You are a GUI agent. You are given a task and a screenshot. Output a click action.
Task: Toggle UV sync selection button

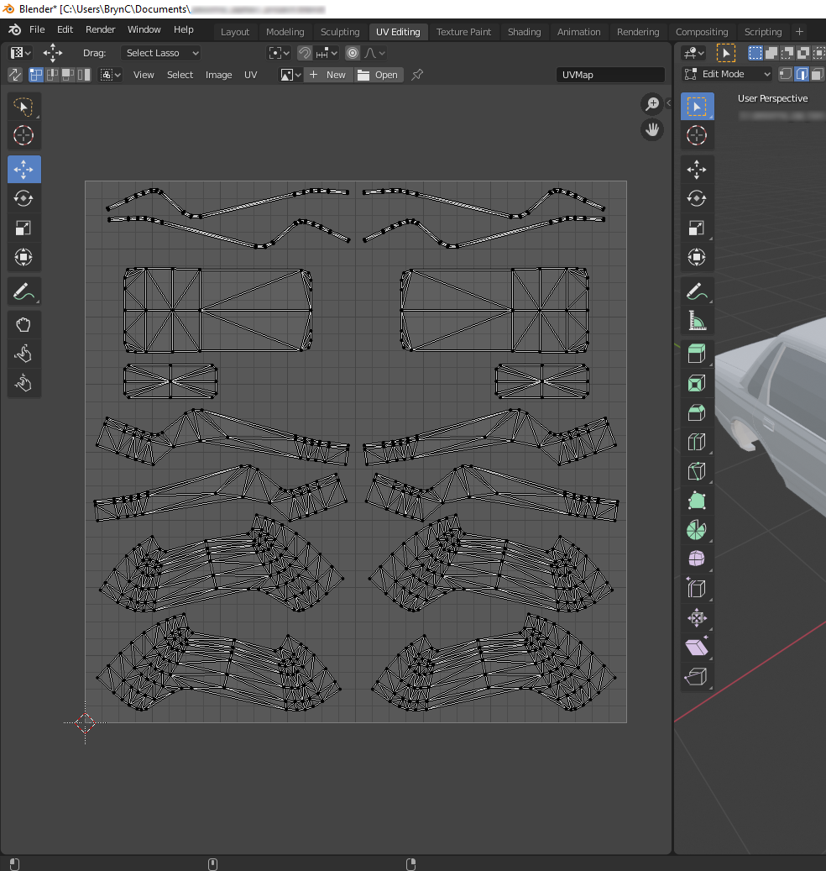(x=16, y=75)
